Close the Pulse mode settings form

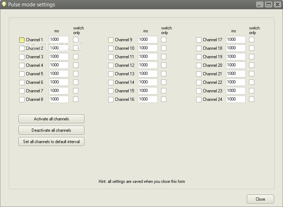pos(260,199)
